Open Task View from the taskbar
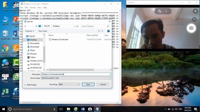Image resolution: width=200 pixels, height=112 pixels. point(61,109)
